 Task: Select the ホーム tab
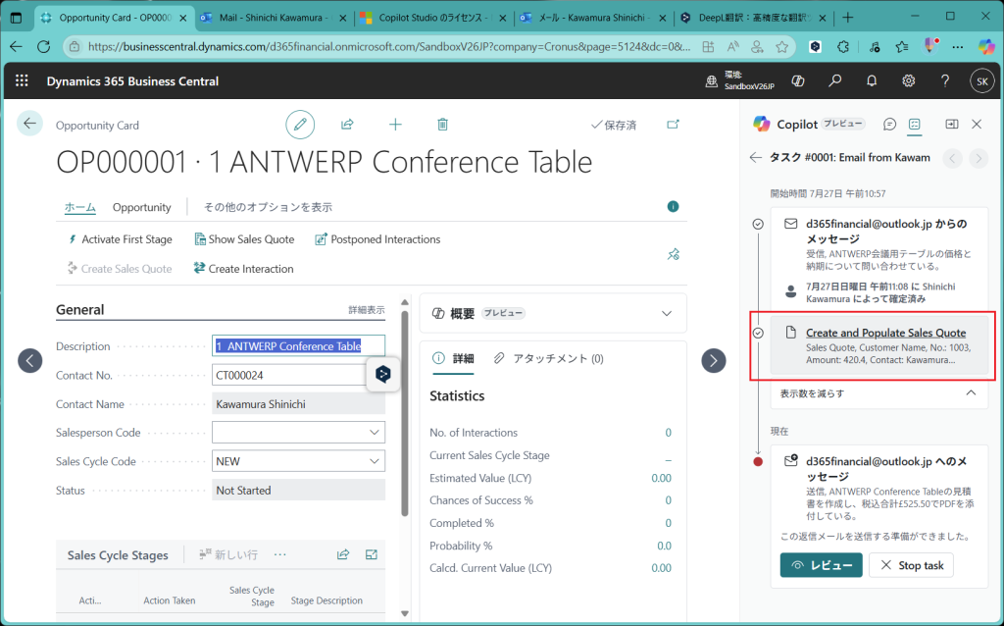point(80,207)
